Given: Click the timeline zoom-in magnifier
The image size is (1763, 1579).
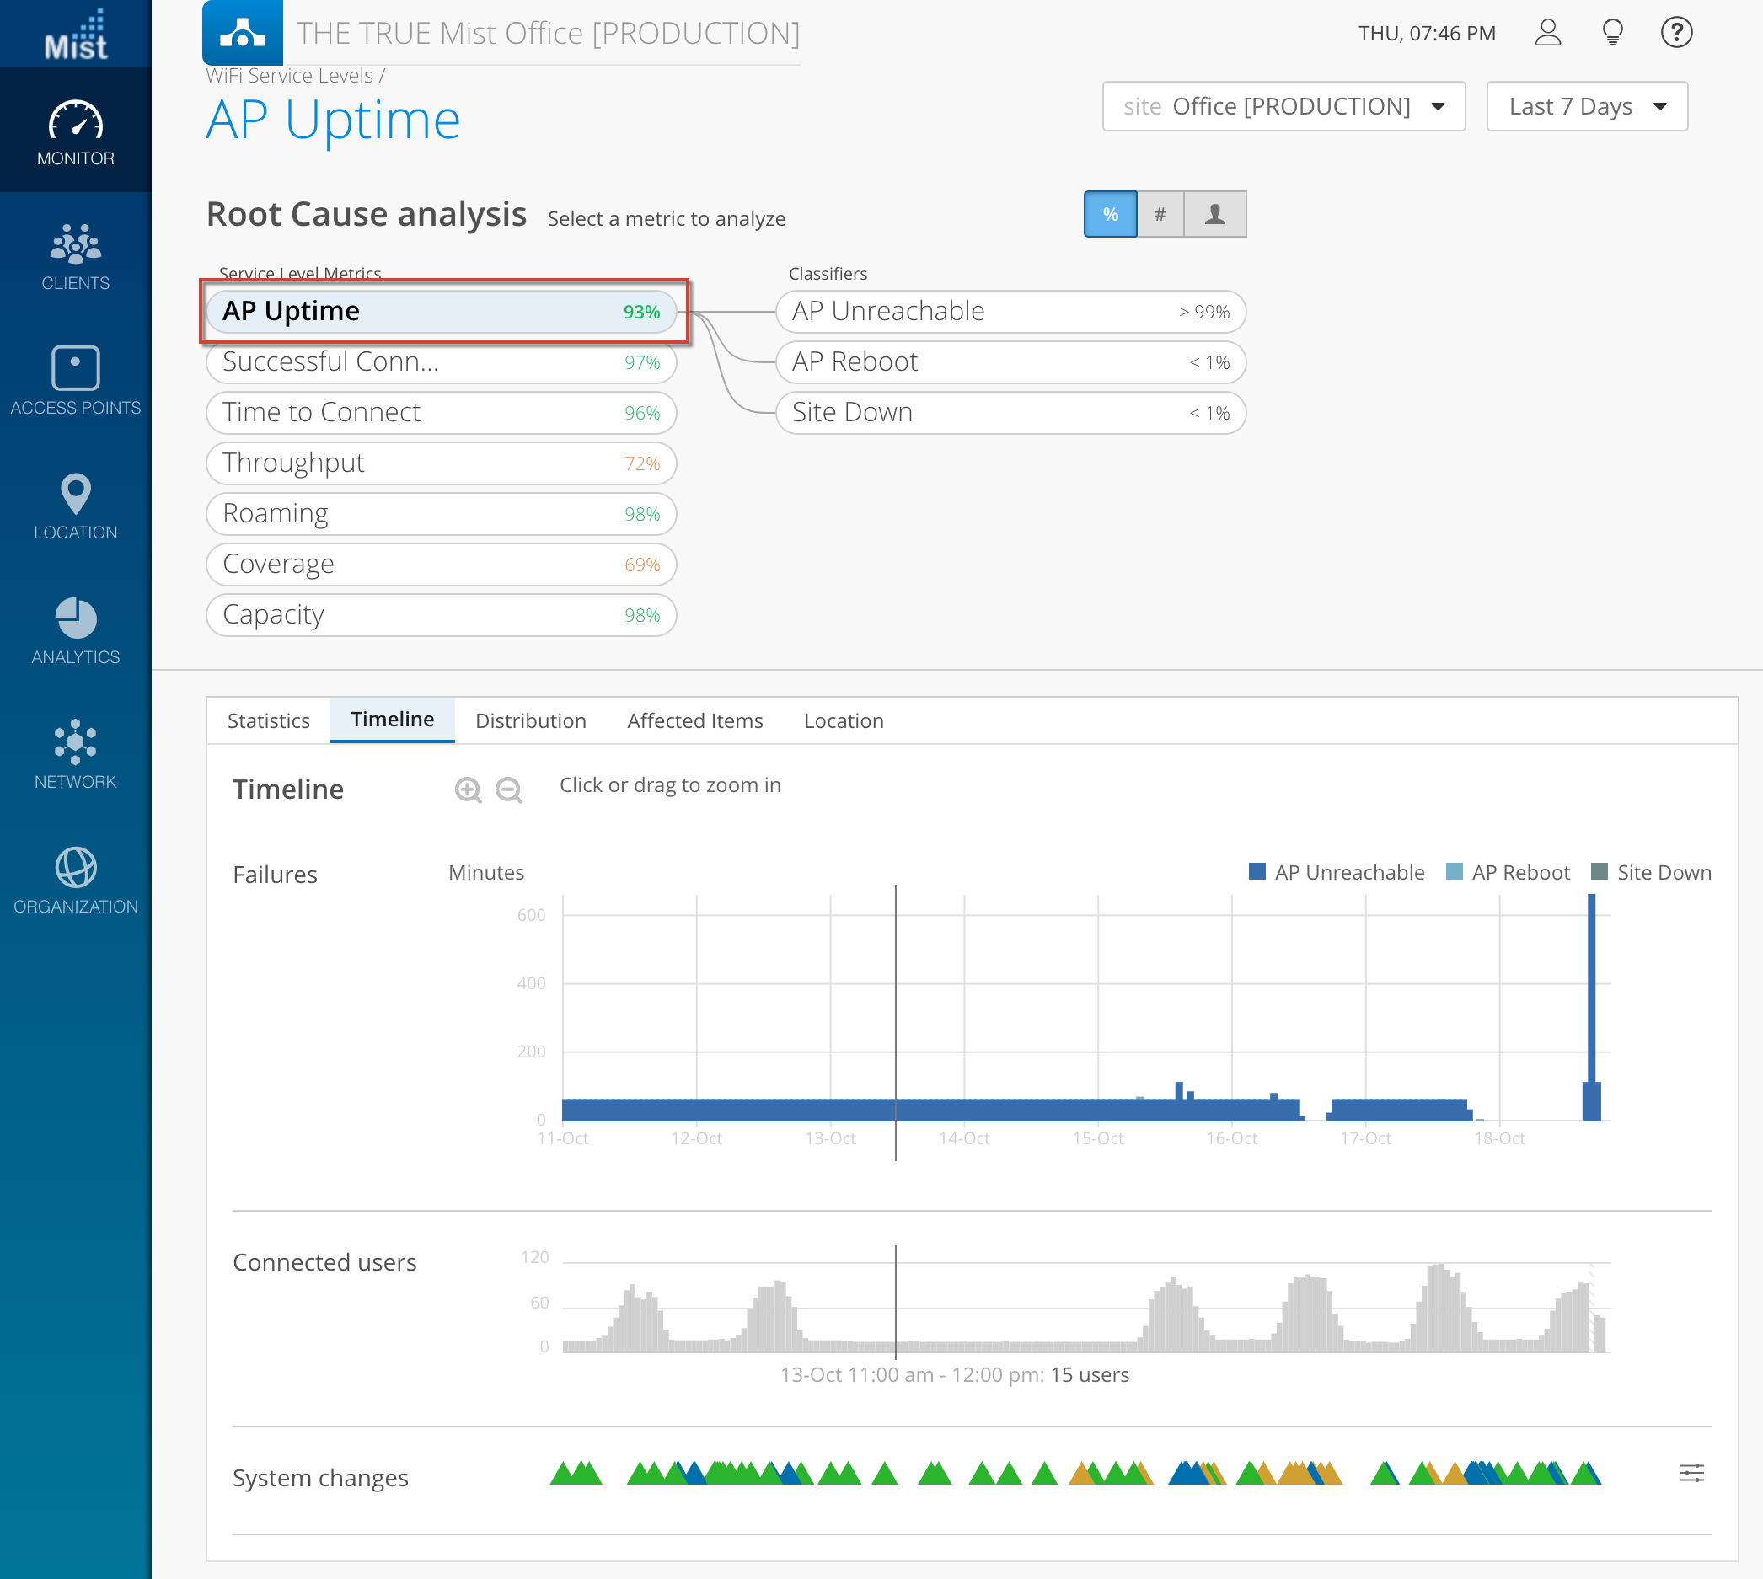Looking at the screenshot, I should 468,789.
